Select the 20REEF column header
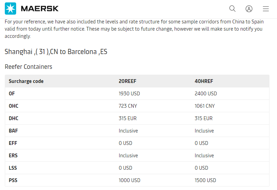This screenshot has height=190, width=277. click(128, 81)
